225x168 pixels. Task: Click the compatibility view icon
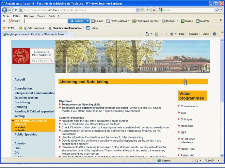pyautogui.click(x=142, y=10)
